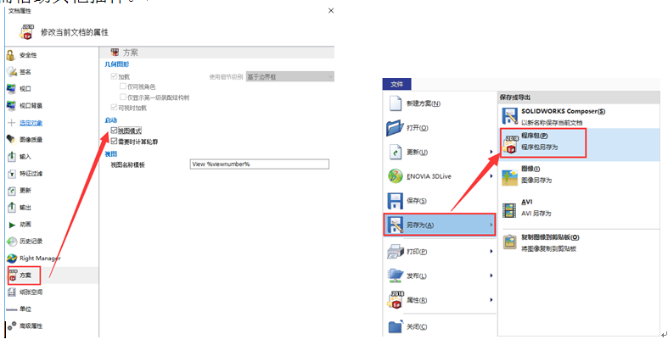Toggle the 加载 (Load) checkbox
This screenshot has width=668, height=345.
pyautogui.click(x=115, y=76)
